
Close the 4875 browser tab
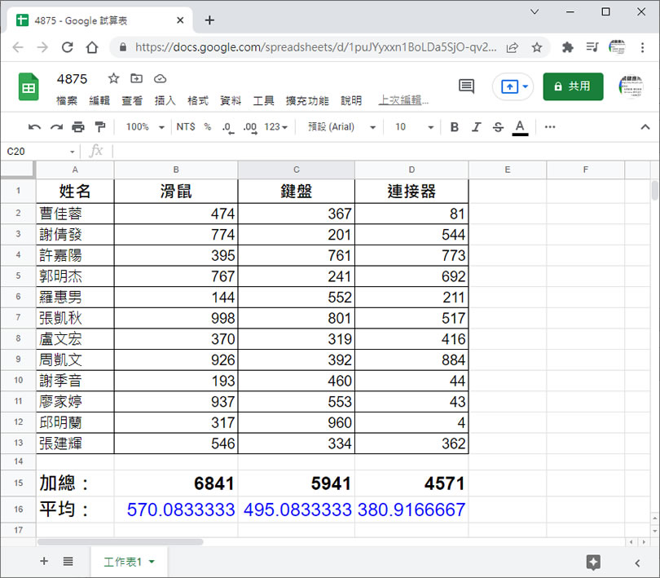click(180, 20)
